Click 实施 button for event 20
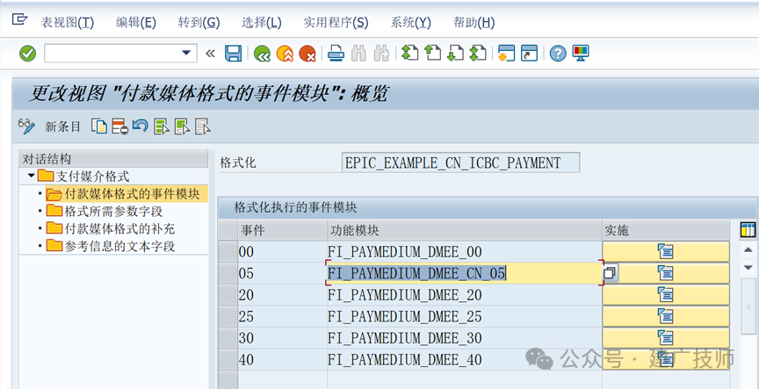The width and height of the screenshot is (759, 389). [666, 295]
